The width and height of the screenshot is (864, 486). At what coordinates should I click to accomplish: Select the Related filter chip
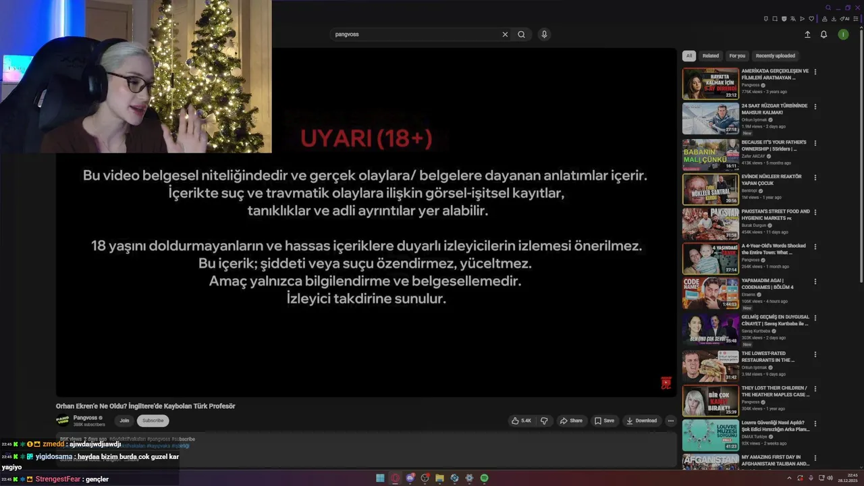click(x=711, y=56)
